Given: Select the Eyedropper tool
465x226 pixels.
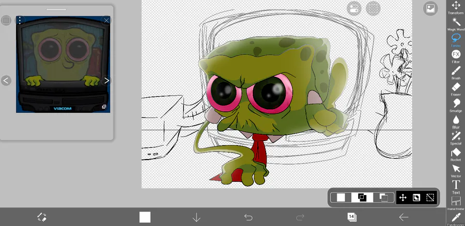Looking at the screenshot, I should coord(456,219).
